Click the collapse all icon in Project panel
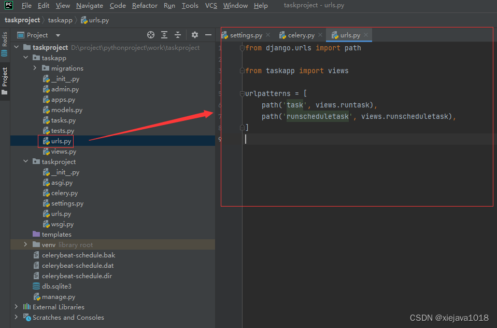 tap(178, 35)
